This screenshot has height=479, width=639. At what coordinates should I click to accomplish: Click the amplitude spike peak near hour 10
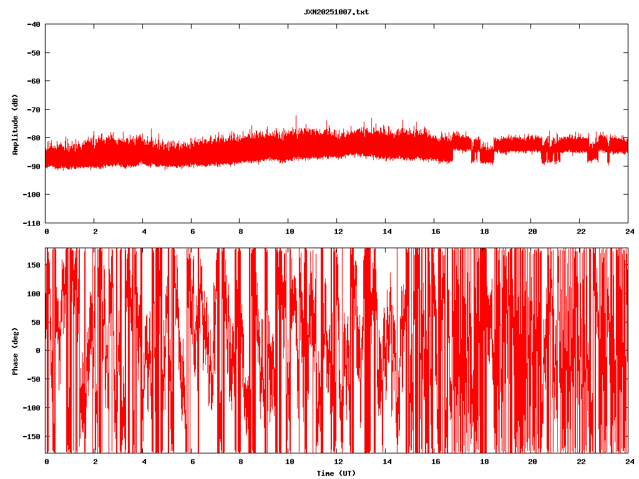click(x=296, y=117)
